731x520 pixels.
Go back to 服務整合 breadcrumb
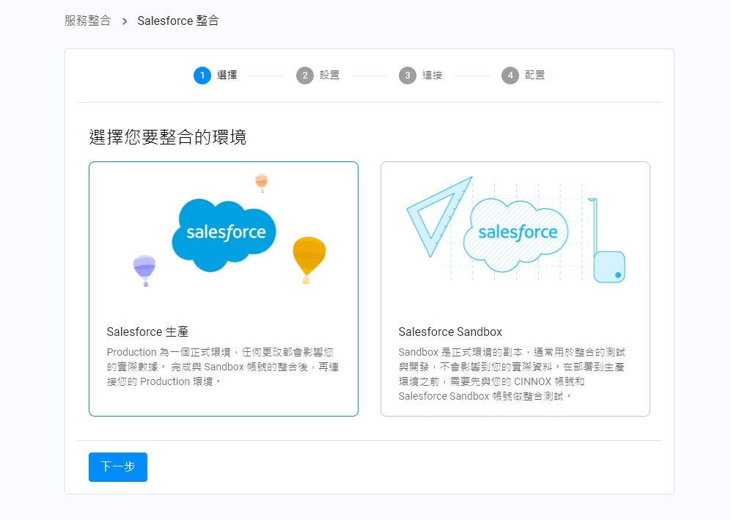click(88, 21)
